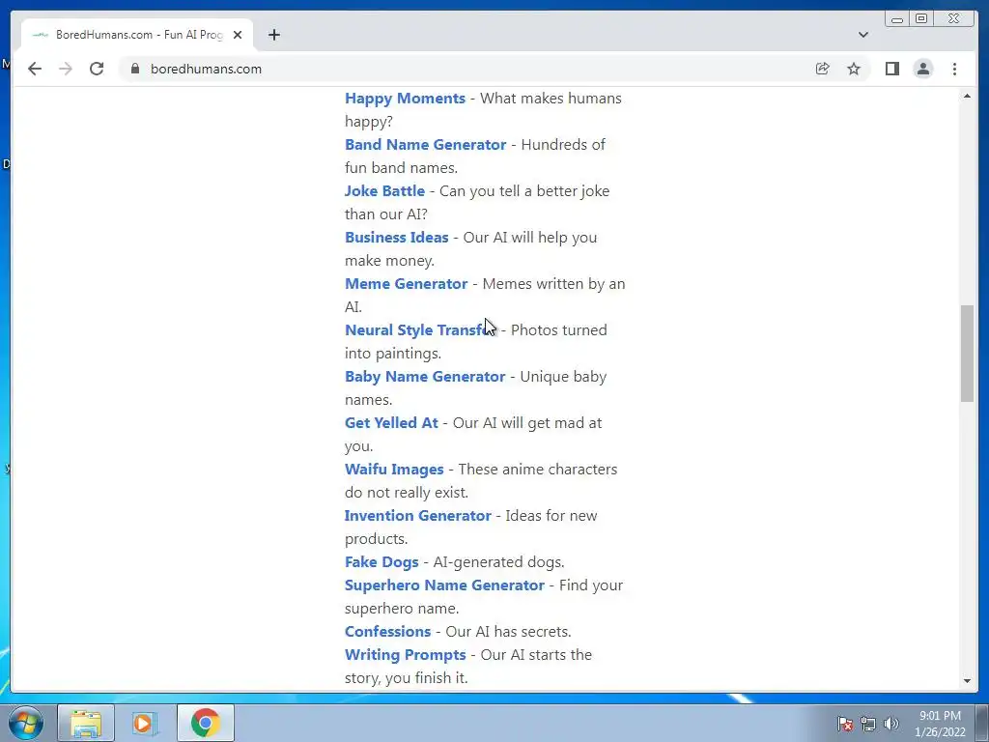The height and width of the screenshot is (742, 989).
Task: View site security lock info
Action: click(x=135, y=69)
